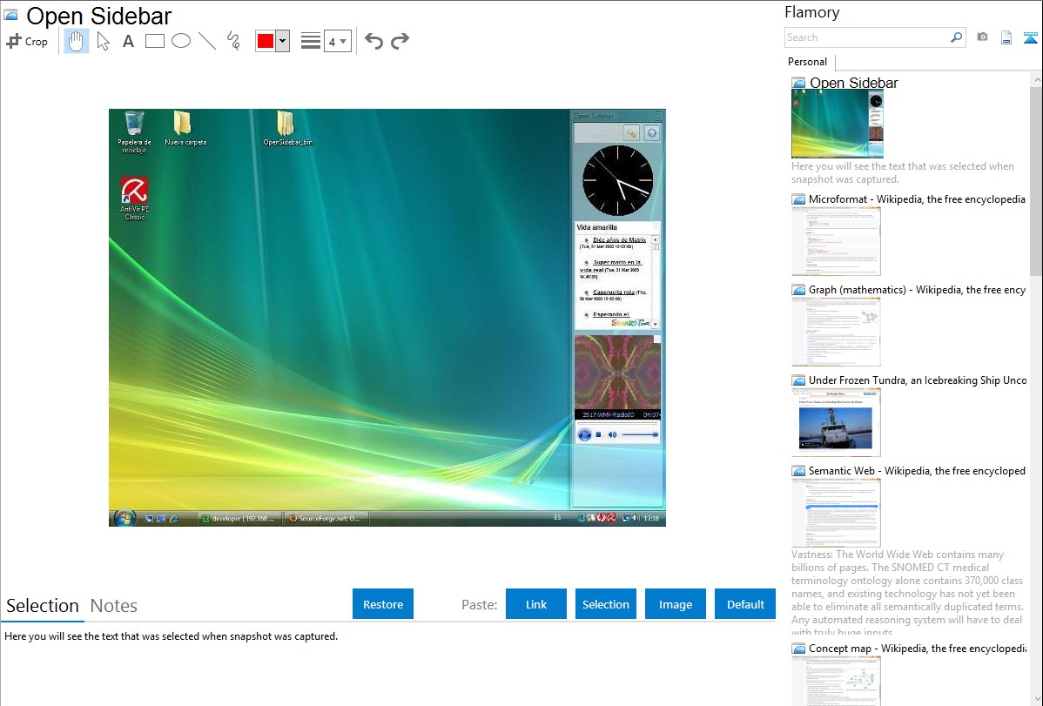This screenshot has width=1043, height=706.
Task: Pick the rectangle shape tool
Action: click(154, 41)
